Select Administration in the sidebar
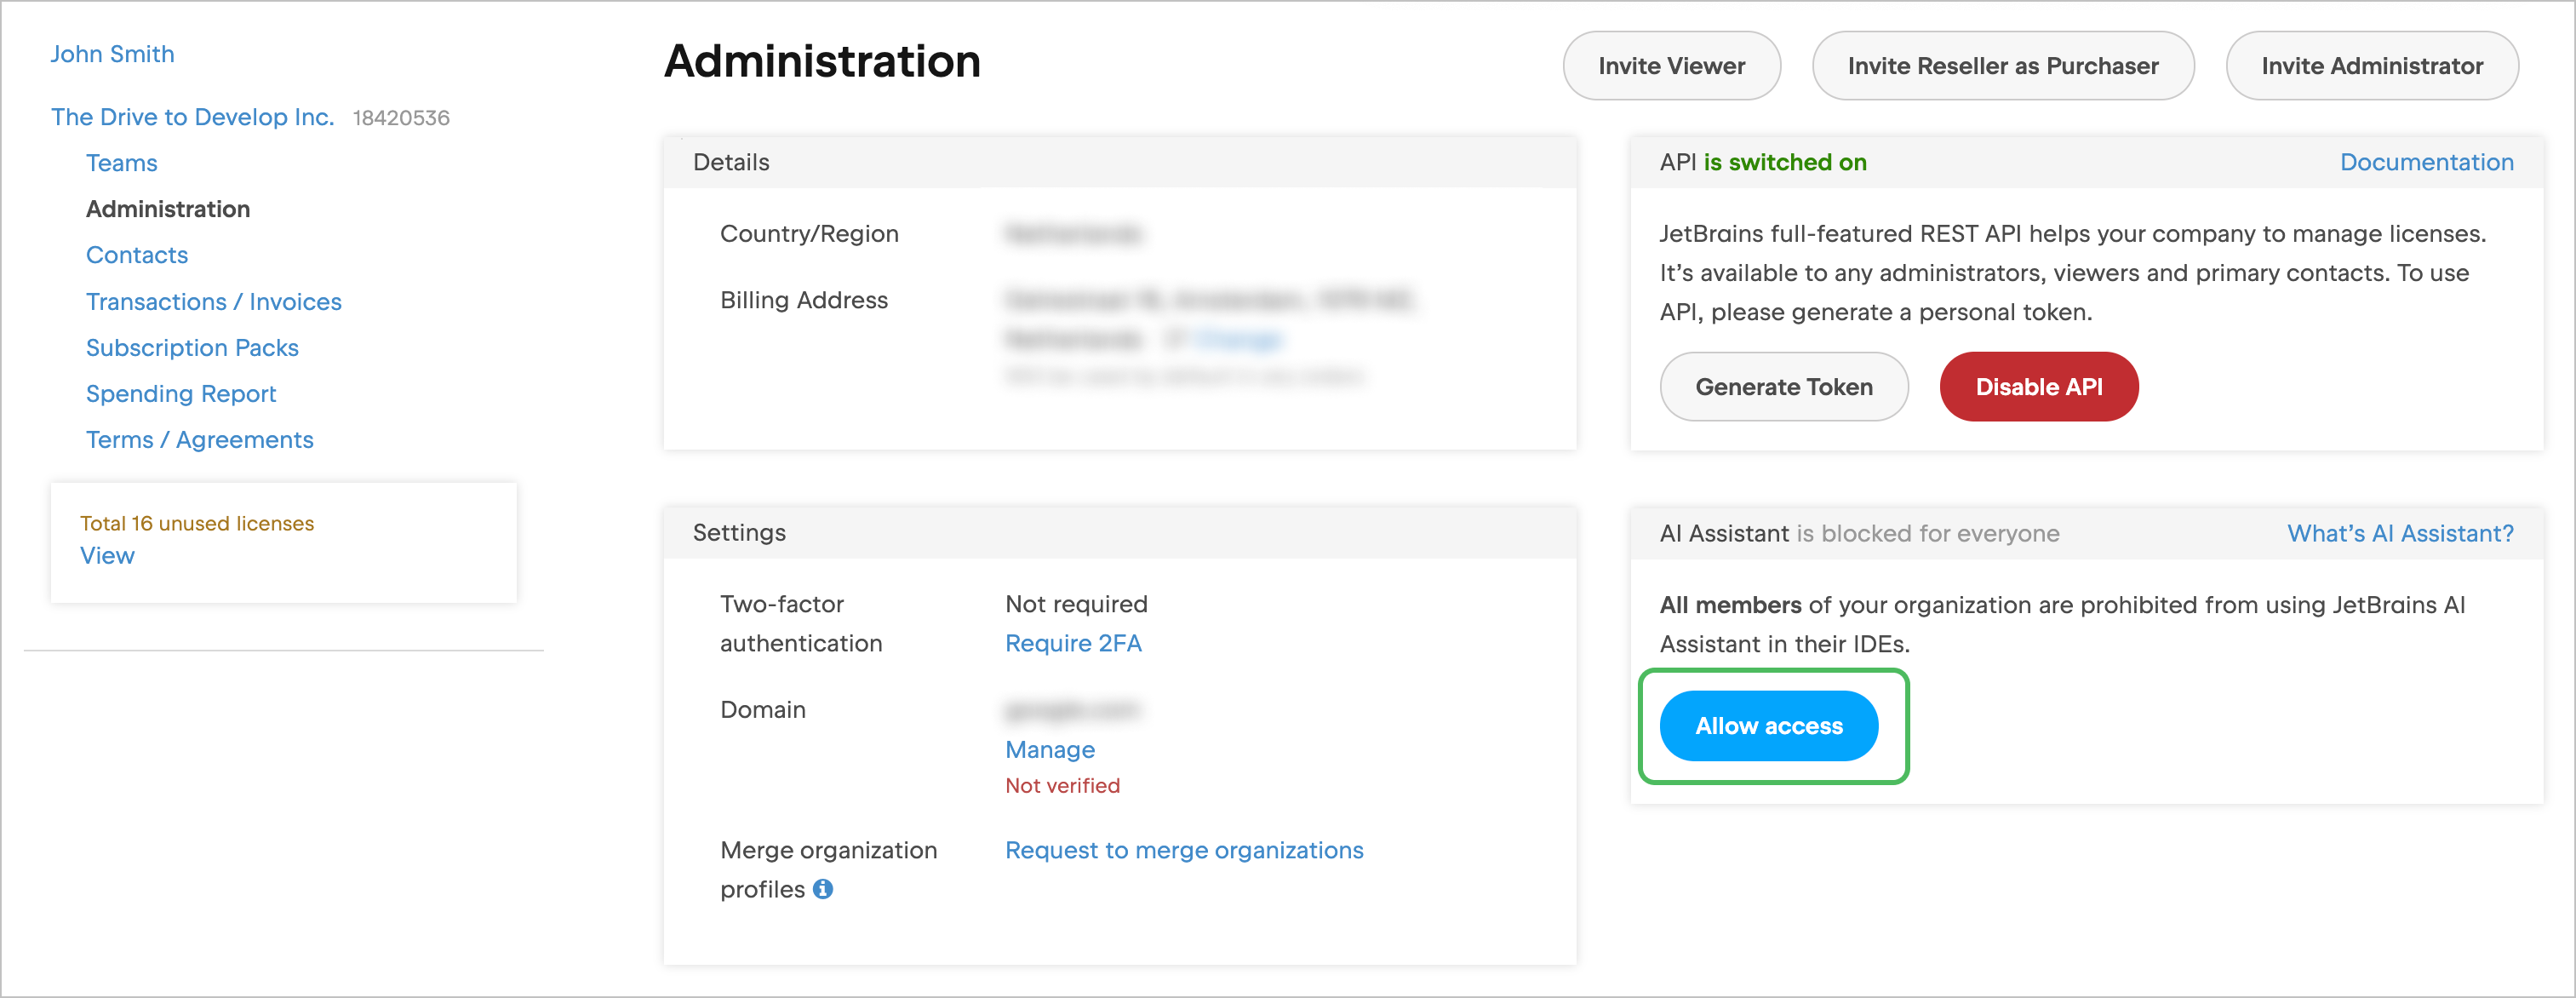 (x=167, y=209)
